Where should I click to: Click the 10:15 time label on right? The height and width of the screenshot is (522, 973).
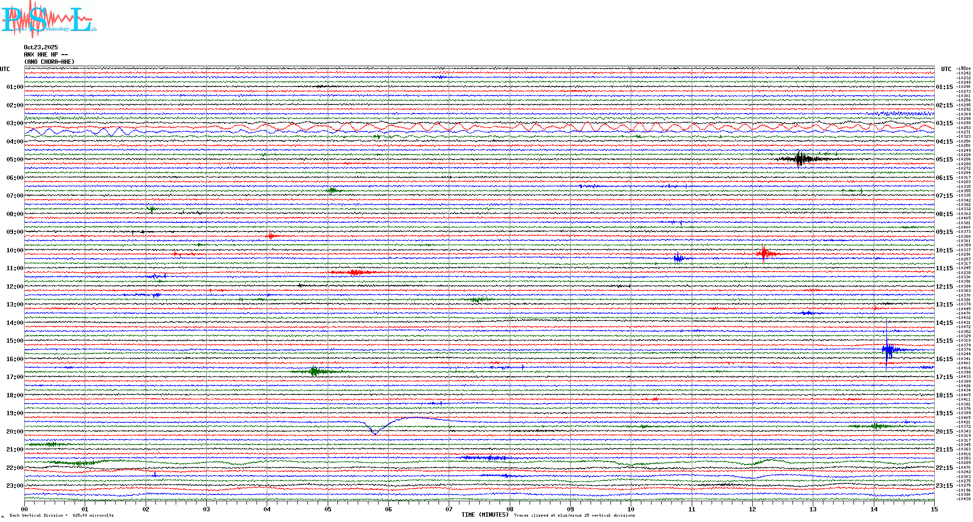[944, 250]
